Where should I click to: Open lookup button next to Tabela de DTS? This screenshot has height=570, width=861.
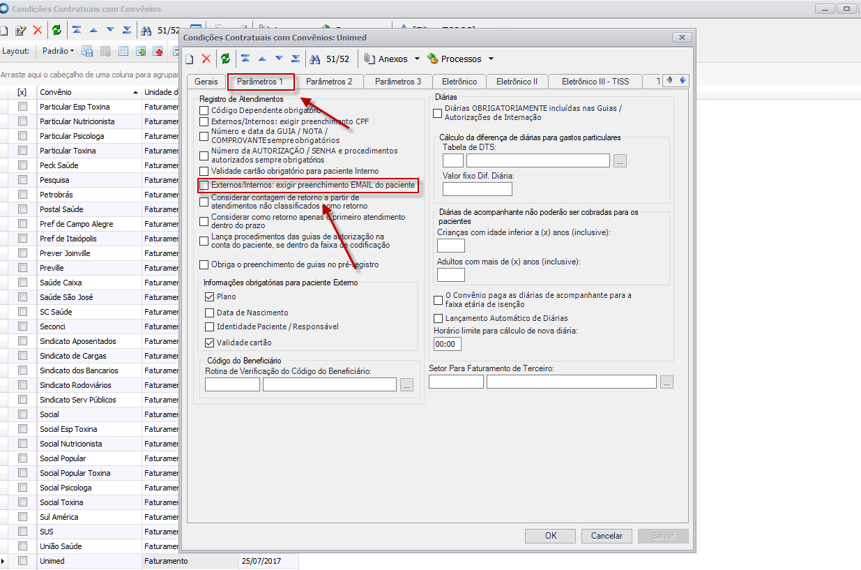[x=620, y=161]
